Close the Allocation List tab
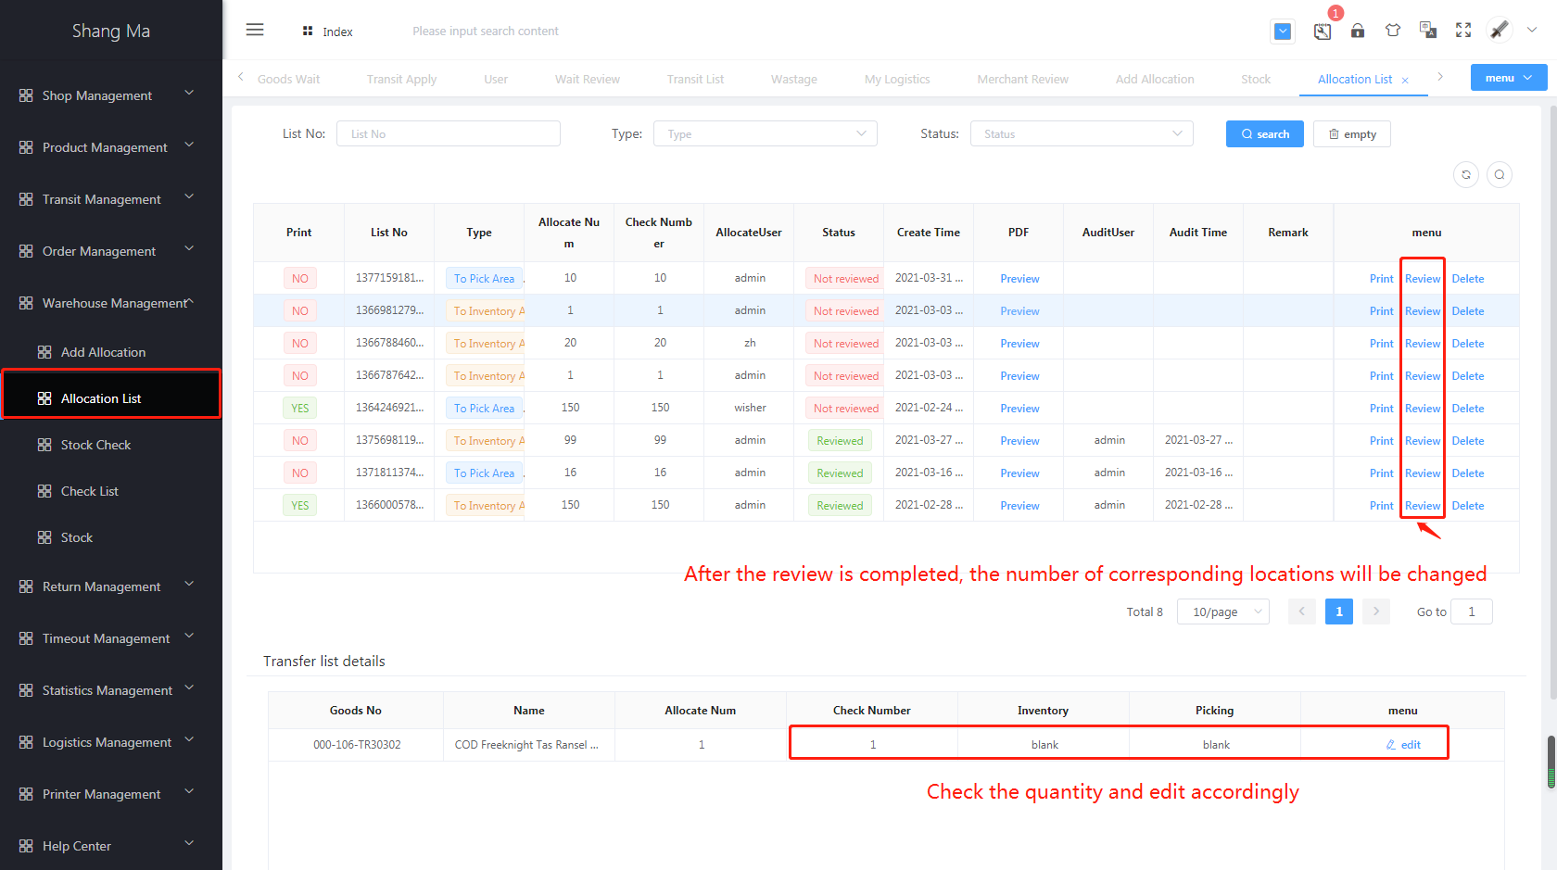Image resolution: width=1557 pixels, height=870 pixels. (1405, 81)
